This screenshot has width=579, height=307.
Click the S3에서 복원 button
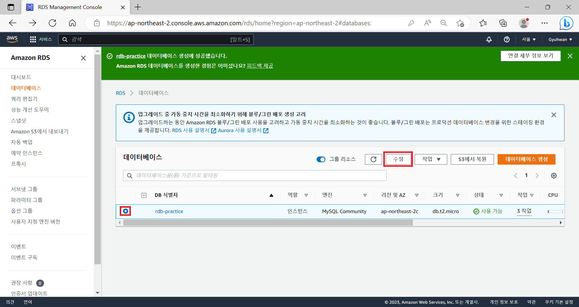(472, 159)
